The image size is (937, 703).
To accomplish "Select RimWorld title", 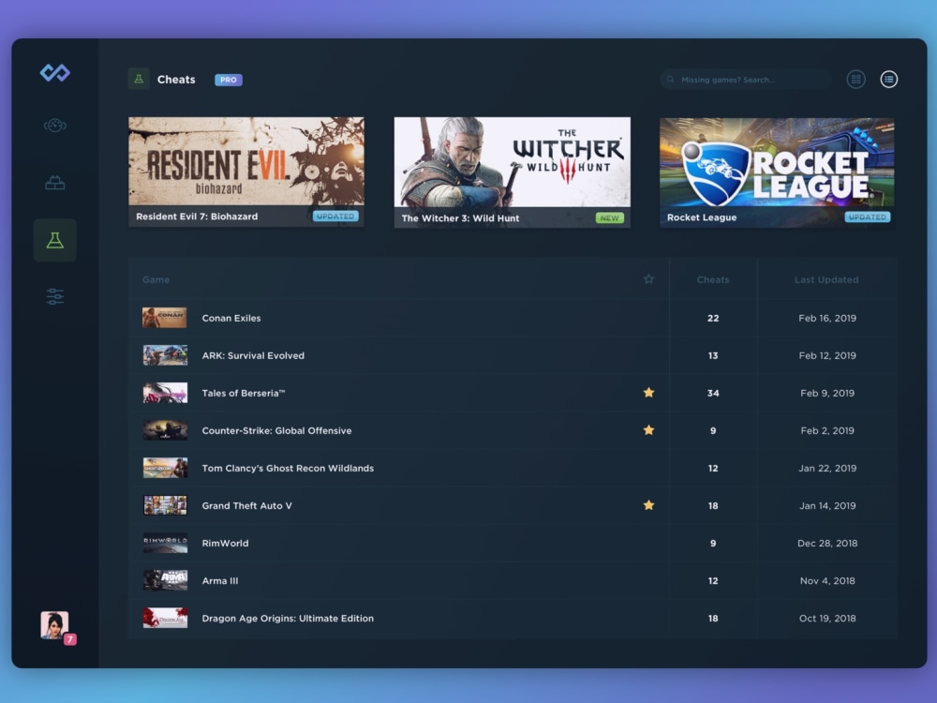I will (225, 544).
